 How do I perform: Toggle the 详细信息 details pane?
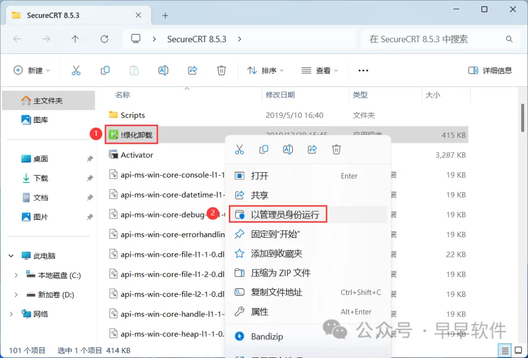pyautogui.click(x=490, y=70)
